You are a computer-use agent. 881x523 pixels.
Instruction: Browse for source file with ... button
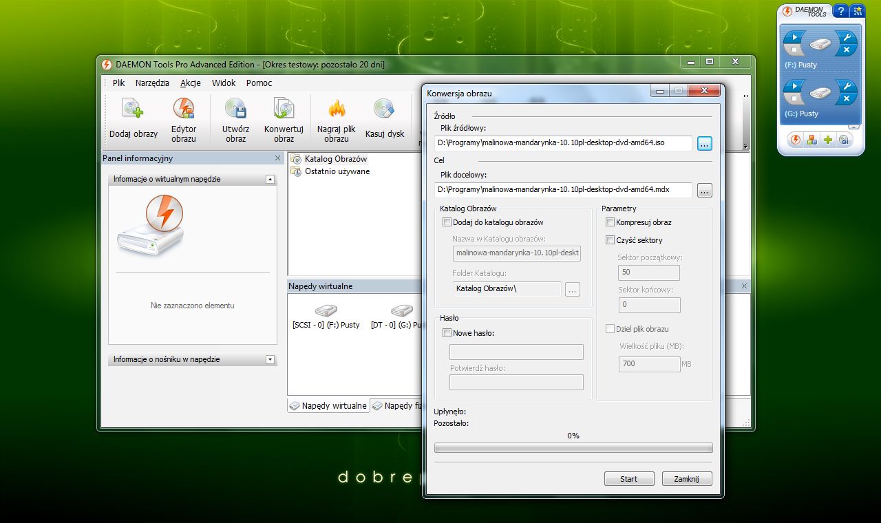point(704,143)
